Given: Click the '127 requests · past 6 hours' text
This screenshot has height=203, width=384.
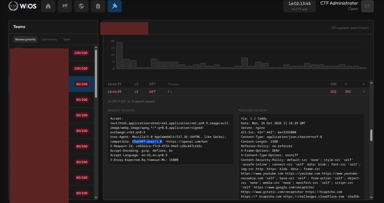Looking at the screenshot, I should pyautogui.click(x=350, y=28).
